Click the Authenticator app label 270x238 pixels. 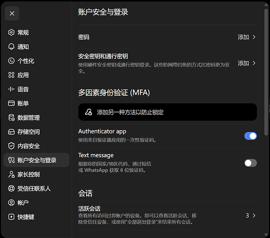102,131
